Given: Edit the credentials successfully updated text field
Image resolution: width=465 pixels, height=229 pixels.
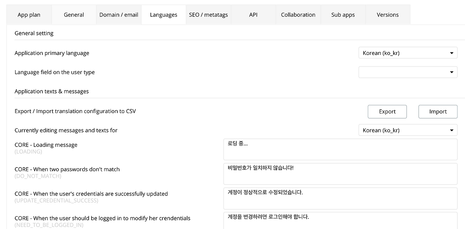Looking at the screenshot, I should click(340, 198).
